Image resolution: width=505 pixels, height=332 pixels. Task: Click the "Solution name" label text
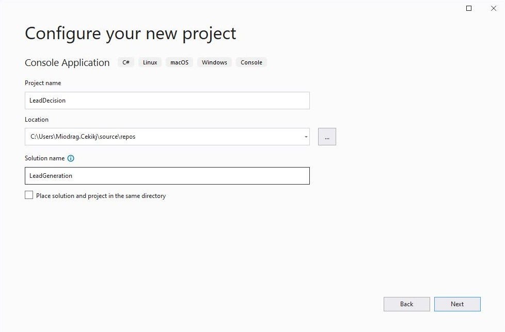(x=45, y=158)
